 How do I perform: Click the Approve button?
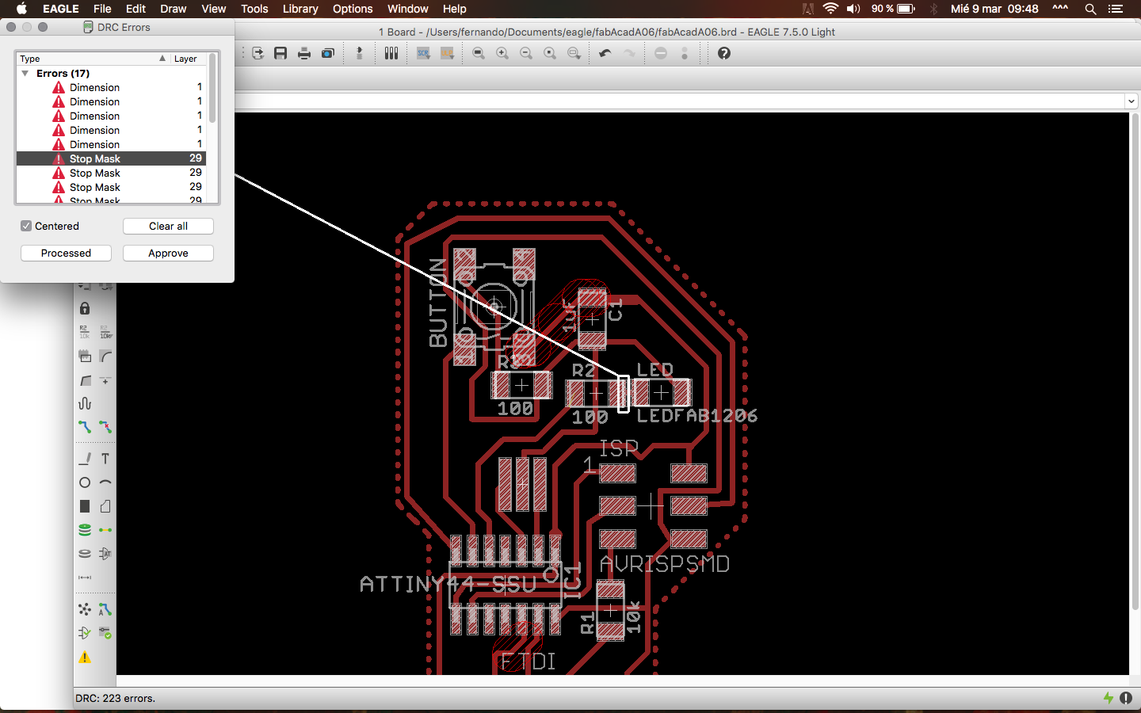(168, 253)
